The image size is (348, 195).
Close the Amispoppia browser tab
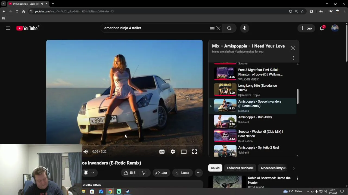coord(46,4)
